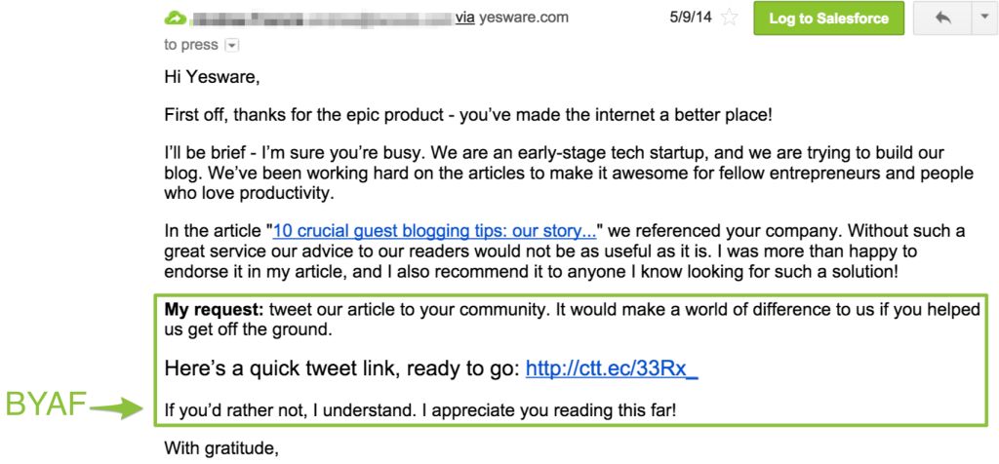Viewport: 999px width, 464px height.
Task: Click the "First off, thanks" opening line
Action: point(468,115)
